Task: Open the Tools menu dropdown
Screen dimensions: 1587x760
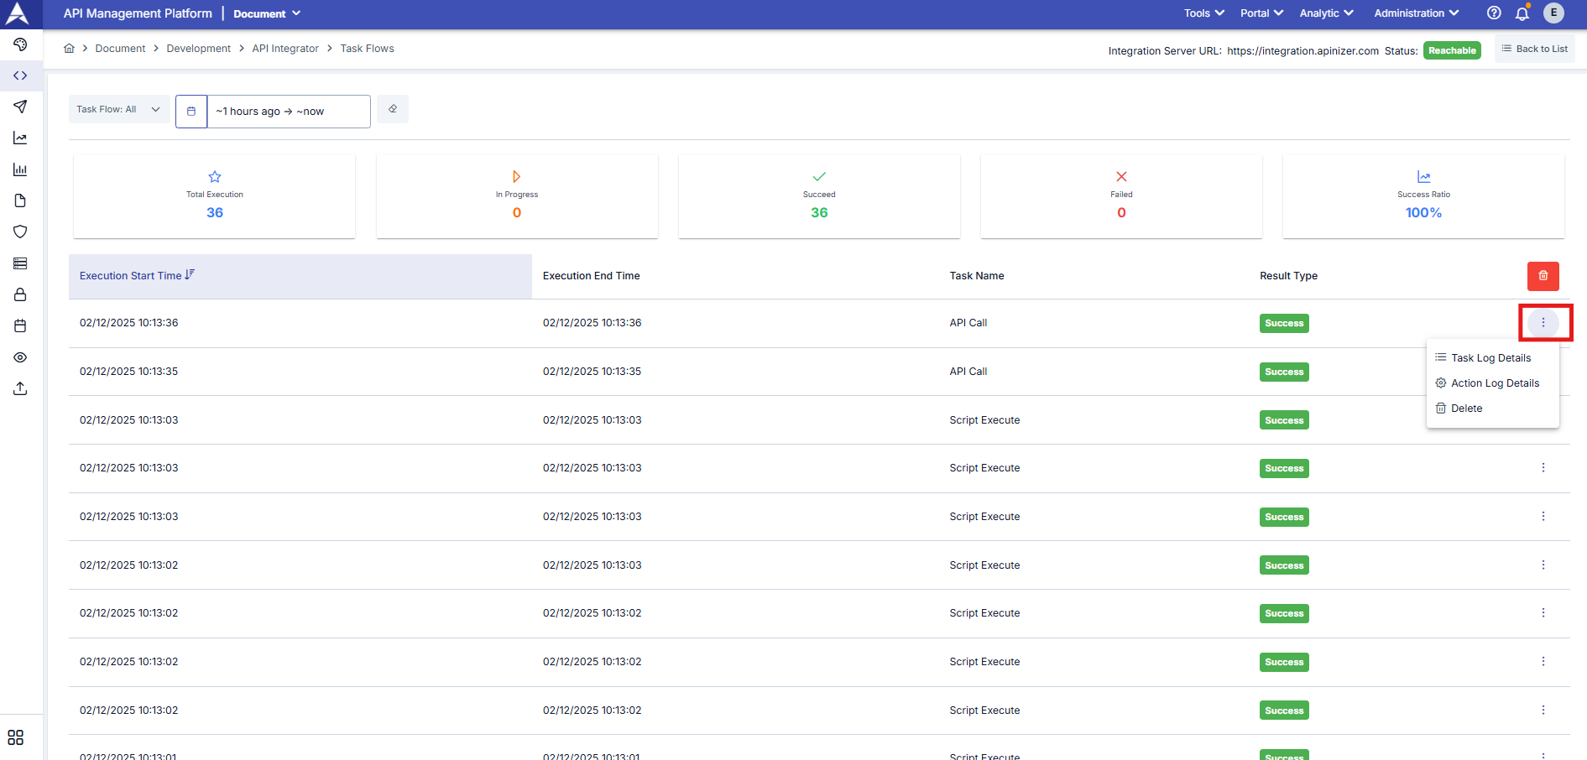Action: coord(1203,13)
